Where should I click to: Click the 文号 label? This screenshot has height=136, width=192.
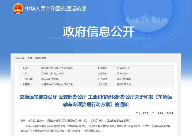pyautogui.click(x=25, y=74)
